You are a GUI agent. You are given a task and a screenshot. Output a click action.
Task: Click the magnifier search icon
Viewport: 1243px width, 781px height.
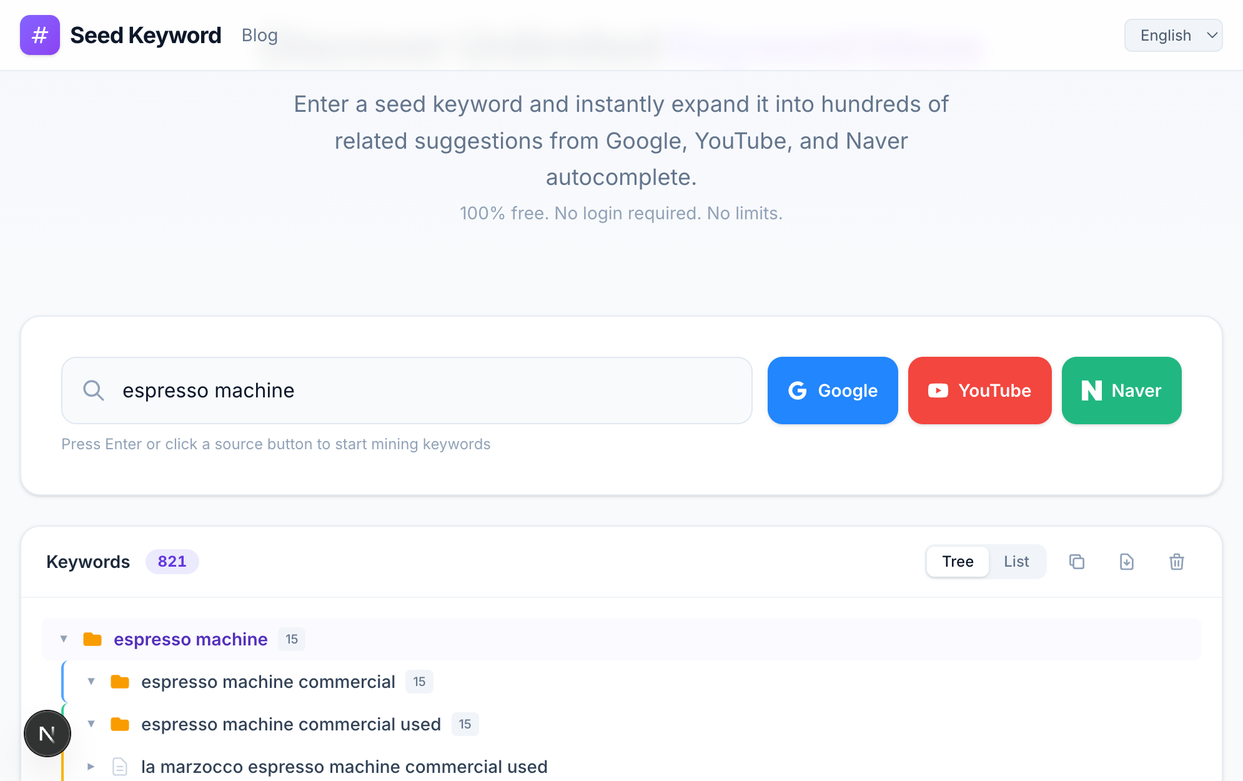94,390
